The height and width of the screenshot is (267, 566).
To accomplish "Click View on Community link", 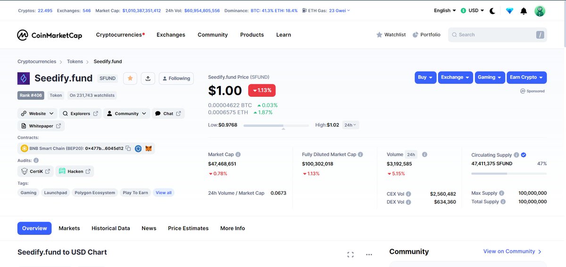I will [512, 251].
